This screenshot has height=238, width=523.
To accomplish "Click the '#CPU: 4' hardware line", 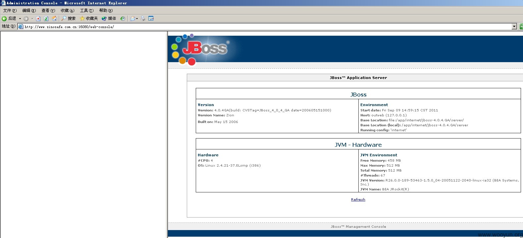I will click(205, 161).
